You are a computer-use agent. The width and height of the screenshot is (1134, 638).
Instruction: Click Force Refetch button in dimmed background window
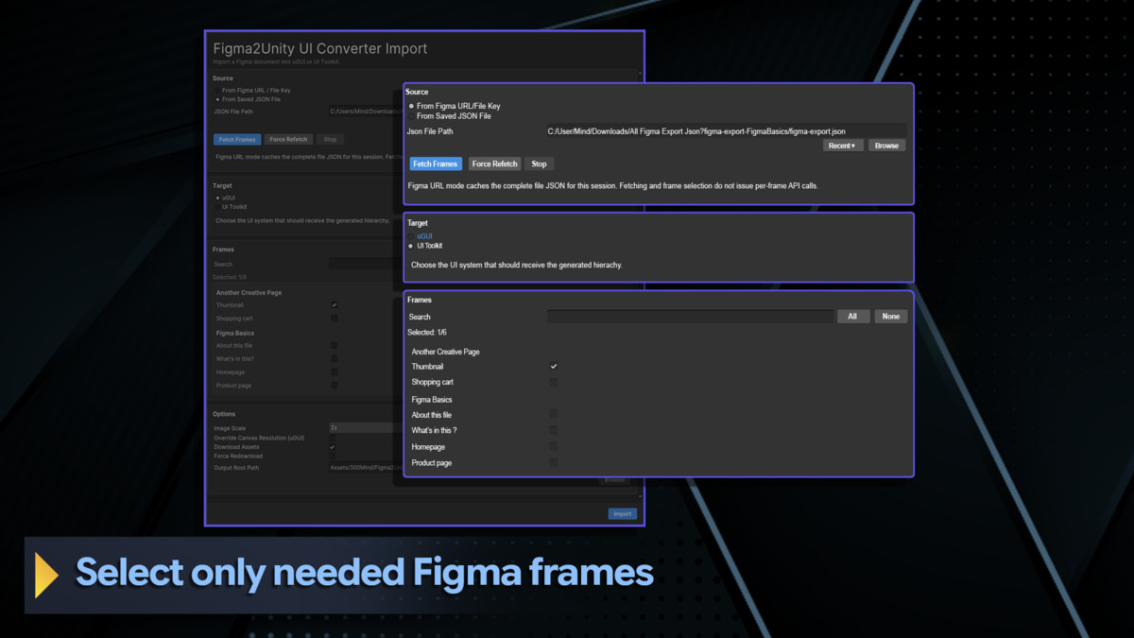pyautogui.click(x=287, y=139)
